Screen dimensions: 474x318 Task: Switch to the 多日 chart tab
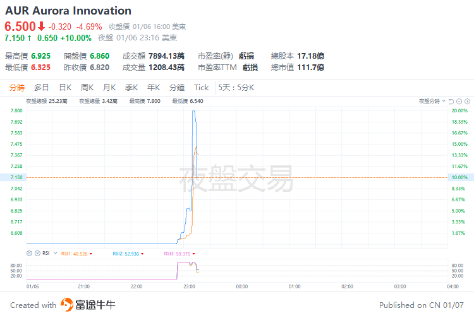[x=42, y=87]
